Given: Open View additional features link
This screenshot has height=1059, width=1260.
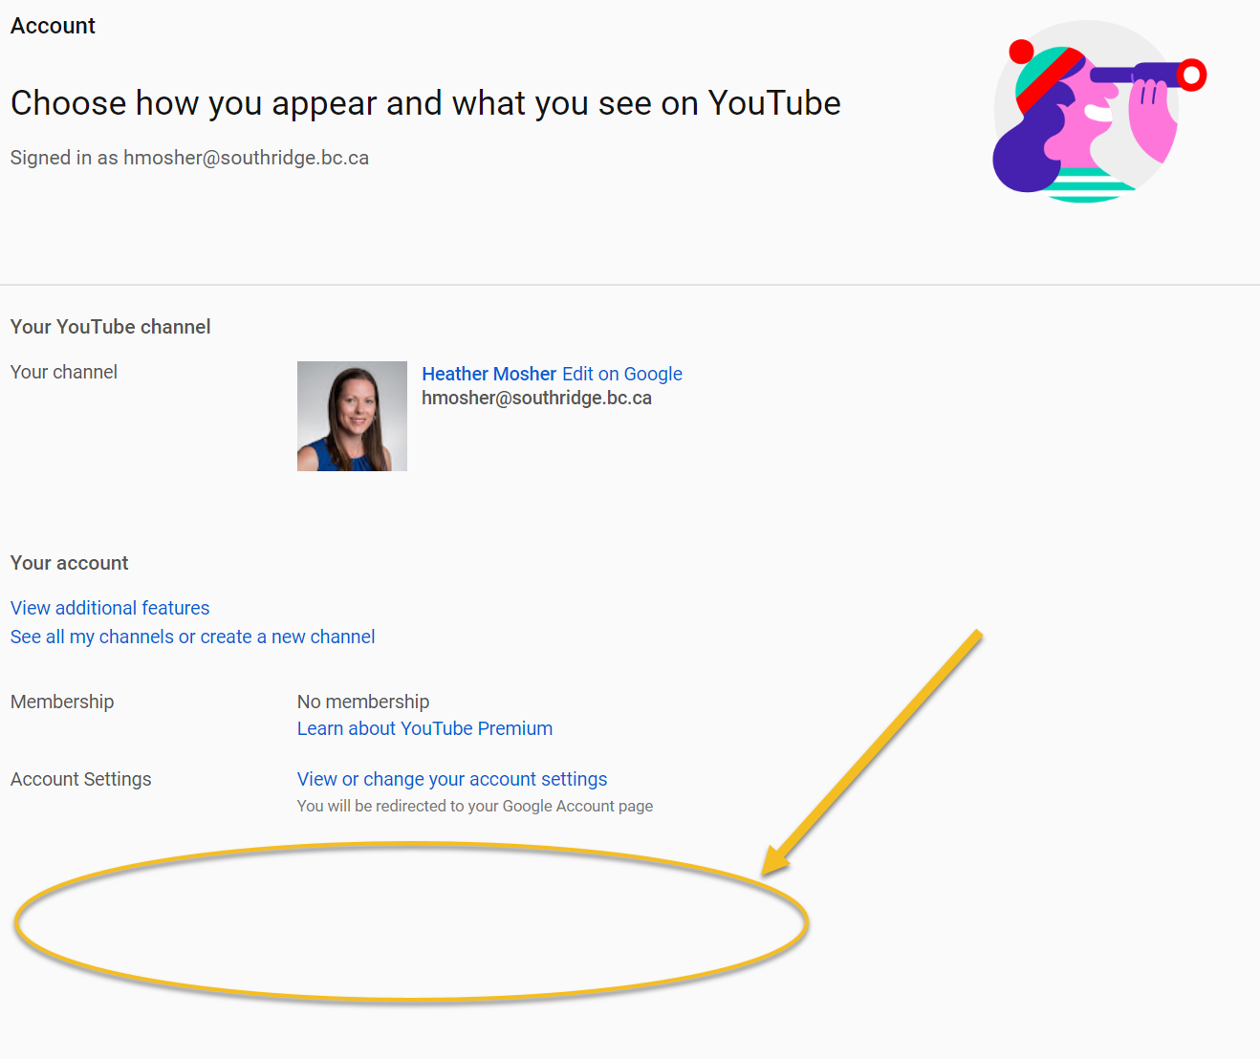Looking at the screenshot, I should coord(110,608).
